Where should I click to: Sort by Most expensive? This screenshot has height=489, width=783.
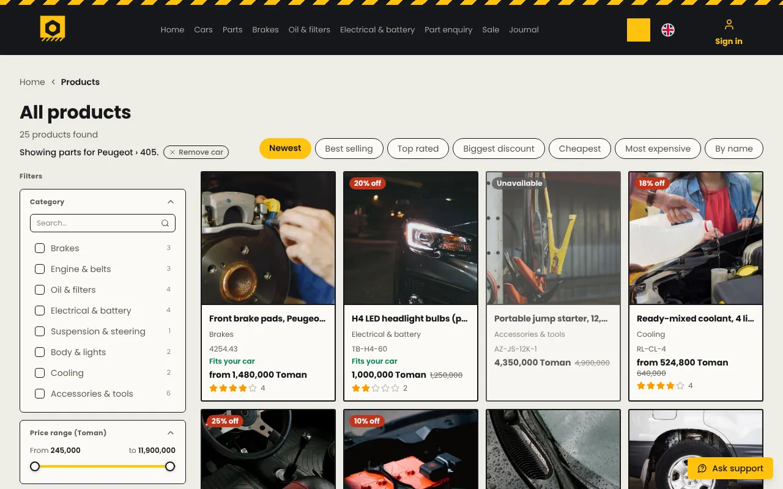click(658, 149)
